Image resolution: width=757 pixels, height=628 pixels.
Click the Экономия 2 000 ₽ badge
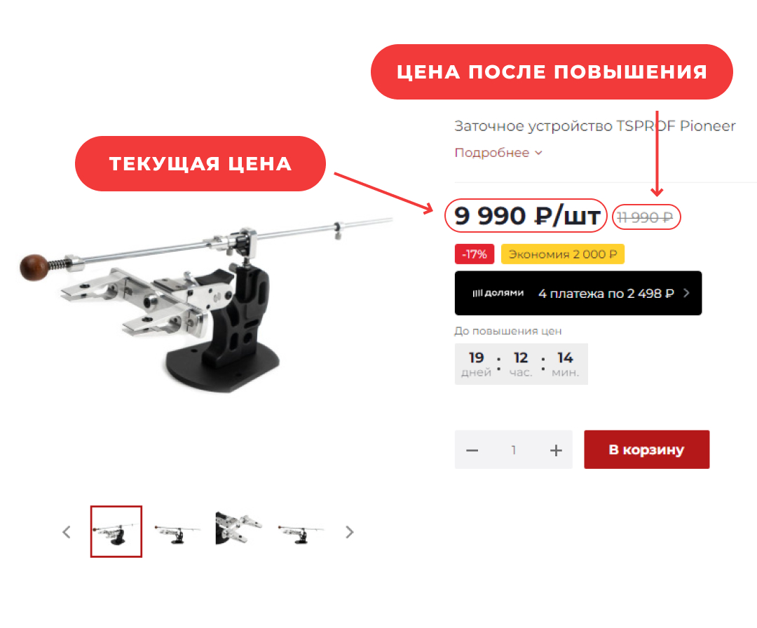click(562, 254)
